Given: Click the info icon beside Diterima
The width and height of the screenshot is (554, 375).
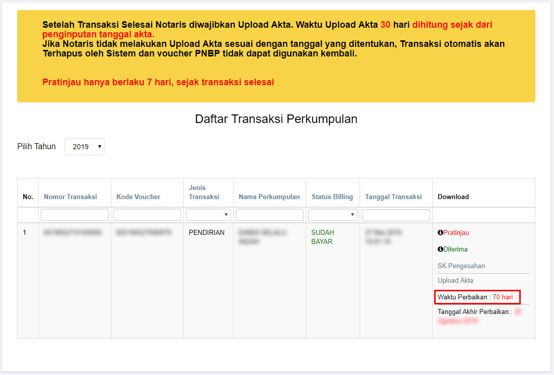Looking at the screenshot, I should click(440, 249).
